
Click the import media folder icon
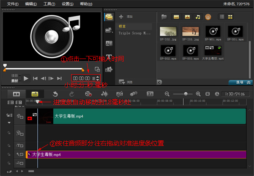click(x=164, y=17)
